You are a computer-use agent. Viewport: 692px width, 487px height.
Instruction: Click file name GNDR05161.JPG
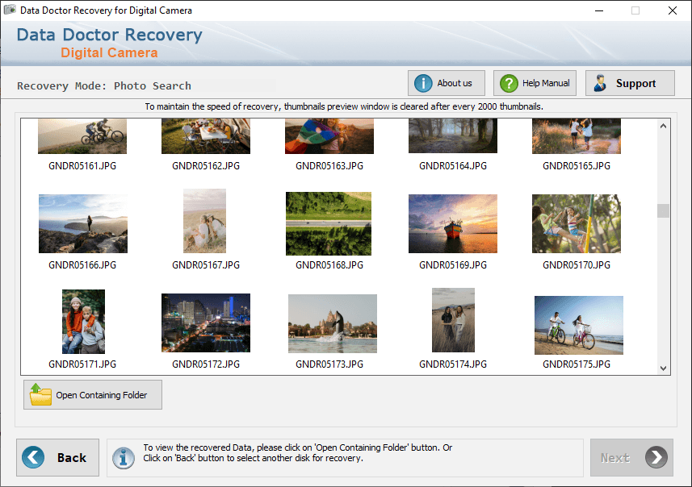click(x=82, y=166)
